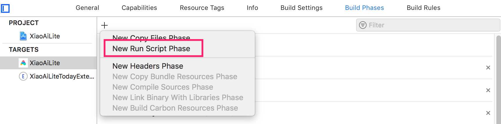Image resolution: width=501 pixels, height=124 pixels.
Task: Click the vertical scrollbar on the right
Action: pyautogui.click(x=498, y=79)
